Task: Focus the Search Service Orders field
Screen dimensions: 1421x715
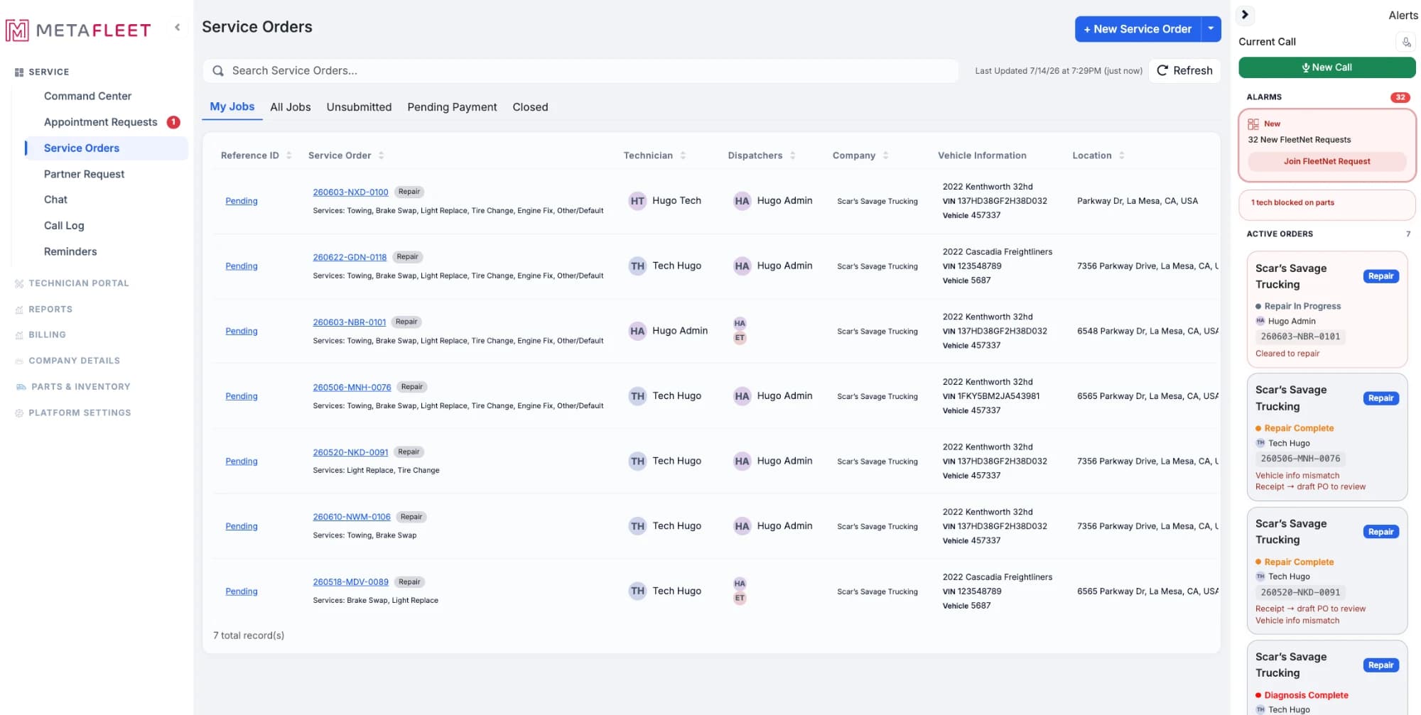Action: click(580, 71)
